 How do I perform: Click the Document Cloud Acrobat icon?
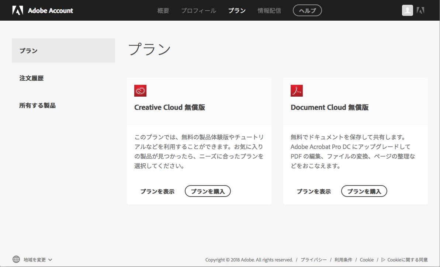pos(297,91)
